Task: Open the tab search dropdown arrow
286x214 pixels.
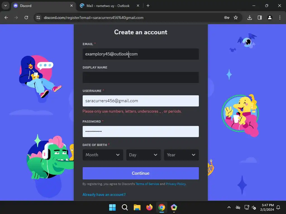Action: pyautogui.click(x=6, y=6)
